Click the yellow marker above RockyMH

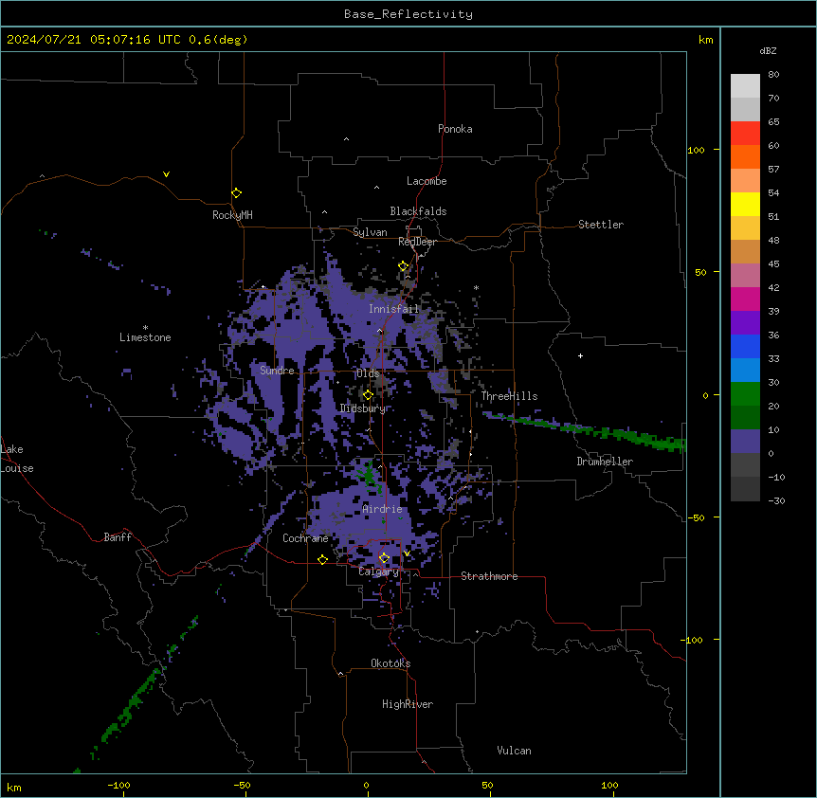tap(236, 193)
